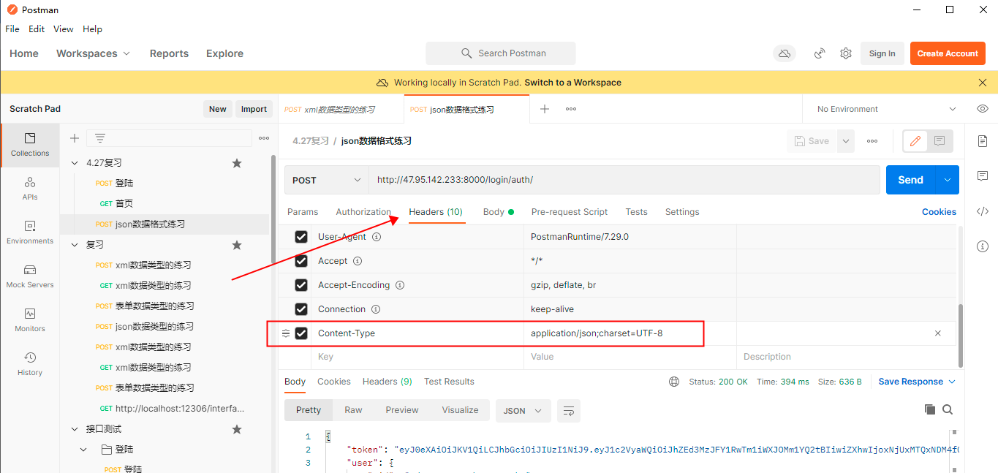998x473 pixels.
Task: Click the request URL input field
Action: (625, 180)
